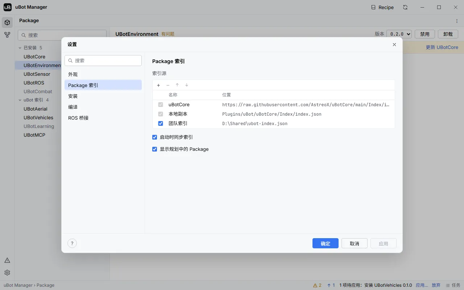Open settings gear in main window sidebar

click(7, 273)
